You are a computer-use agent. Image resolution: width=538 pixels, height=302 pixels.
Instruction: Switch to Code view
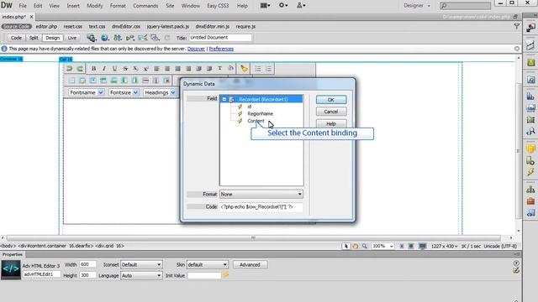[16, 38]
